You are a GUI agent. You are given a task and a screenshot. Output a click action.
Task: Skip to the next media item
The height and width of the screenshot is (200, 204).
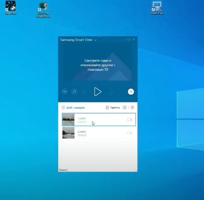111,92
